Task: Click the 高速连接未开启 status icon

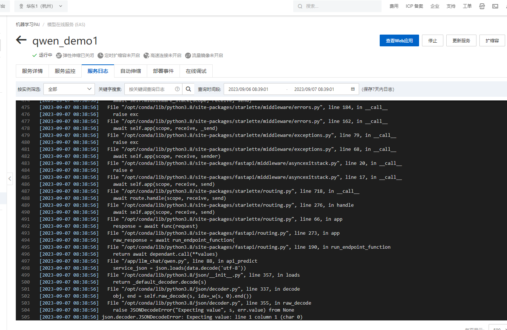Action: pyautogui.click(x=146, y=56)
